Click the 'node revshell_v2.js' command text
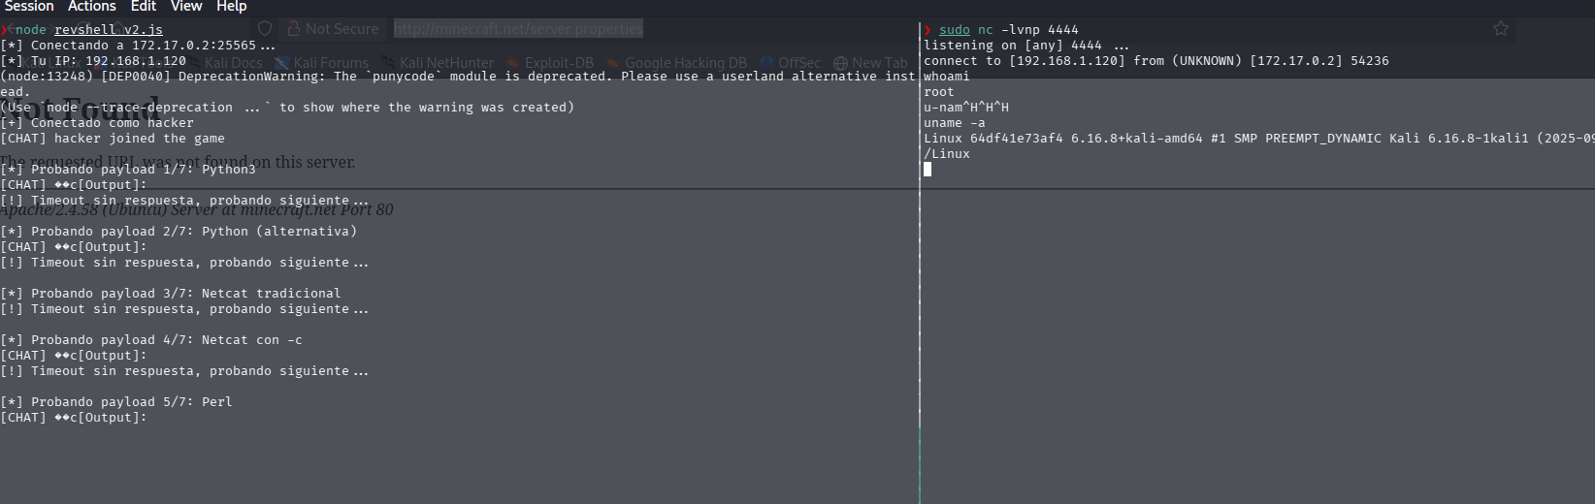Viewport: 1595px width, 504px height. pyautogui.click(x=89, y=30)
